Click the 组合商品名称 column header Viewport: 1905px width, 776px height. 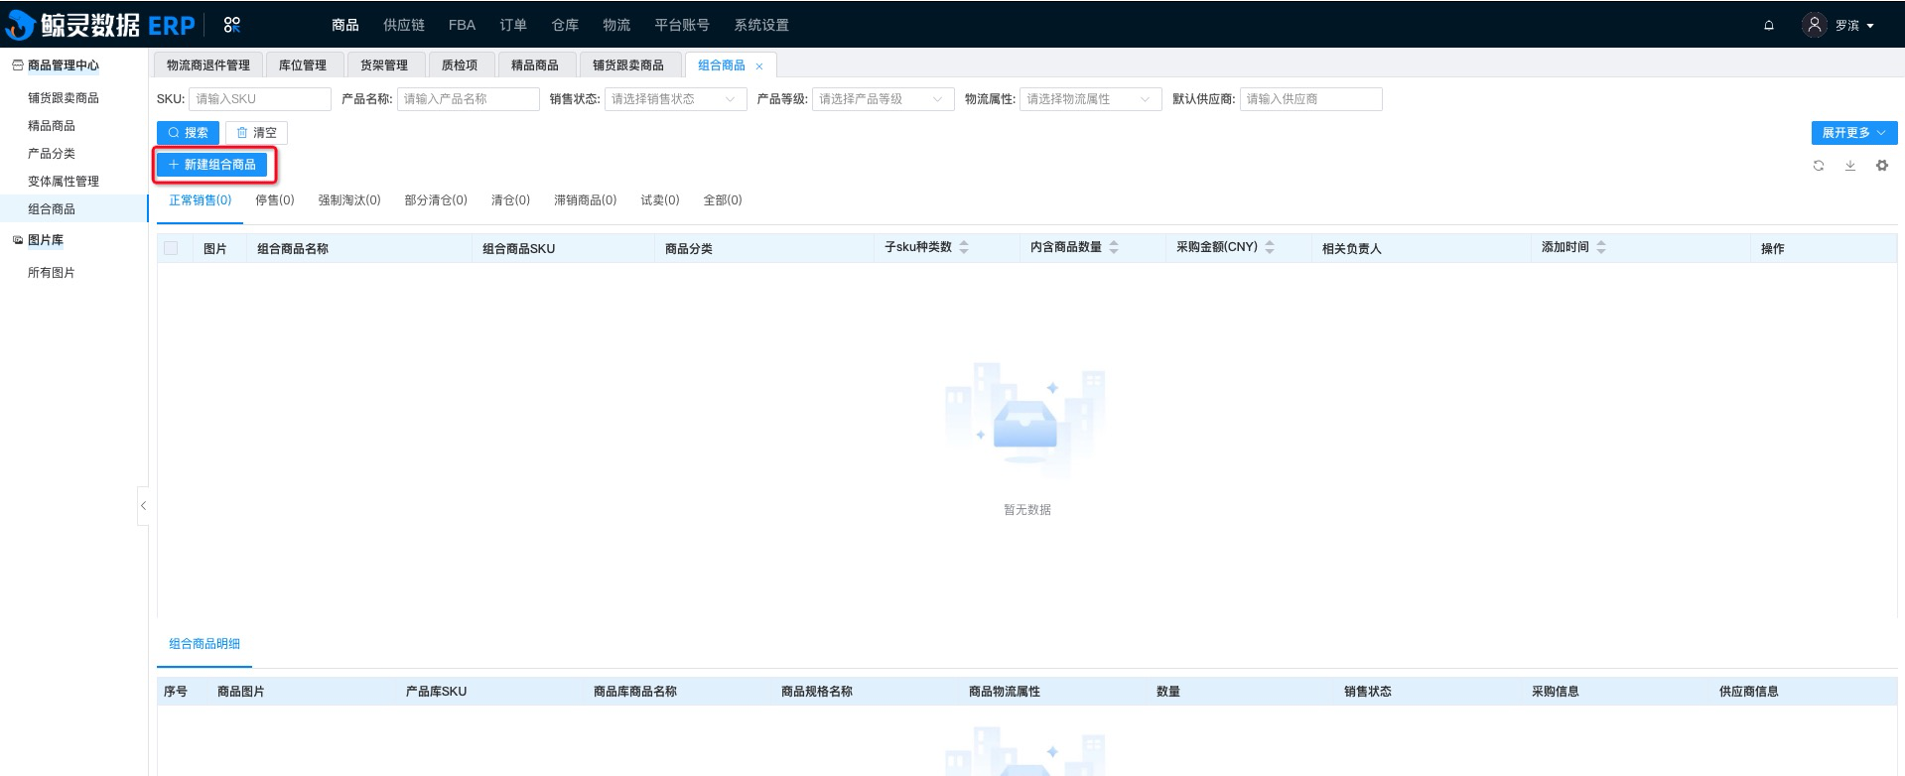(x=293, y=249)
